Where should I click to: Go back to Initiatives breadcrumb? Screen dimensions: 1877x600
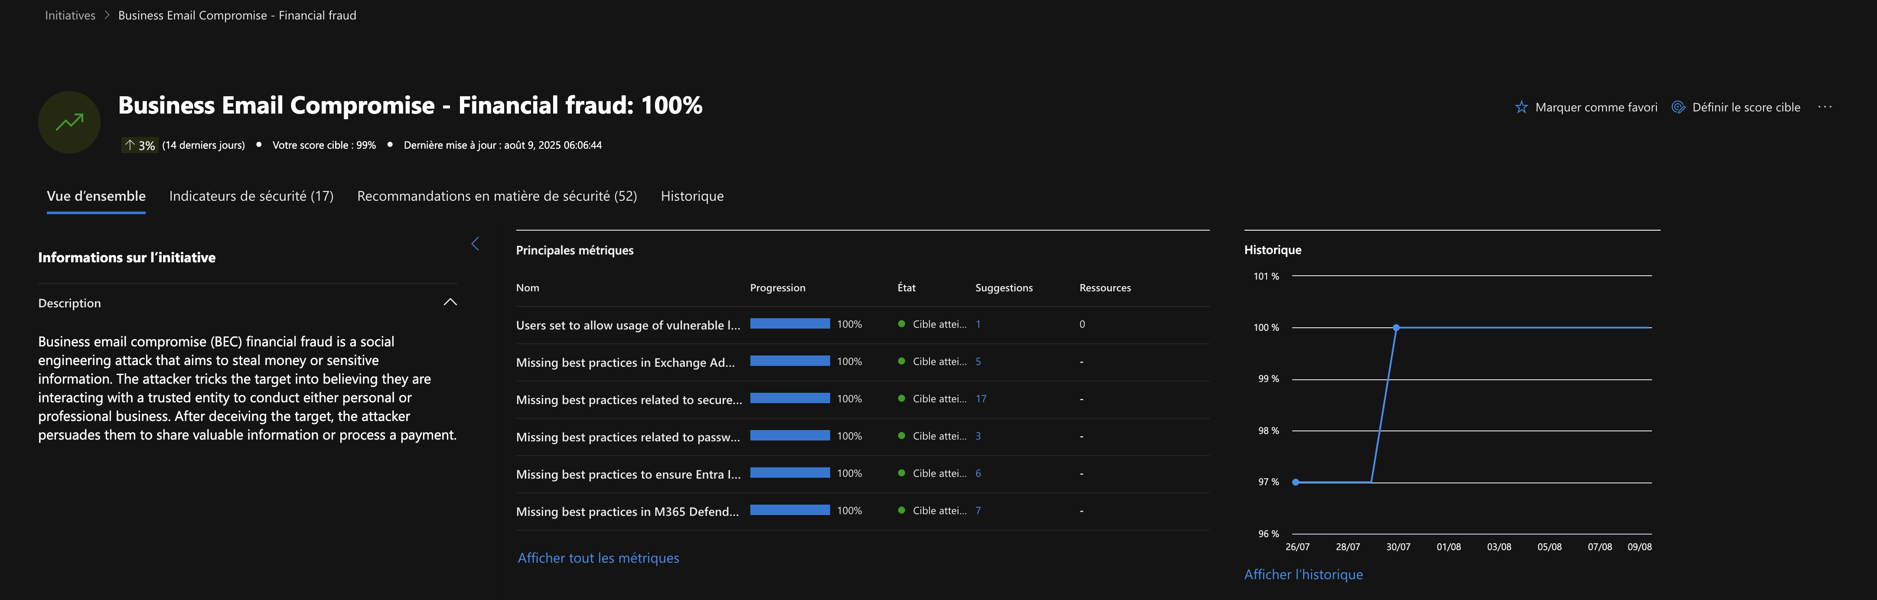(70, 15)
